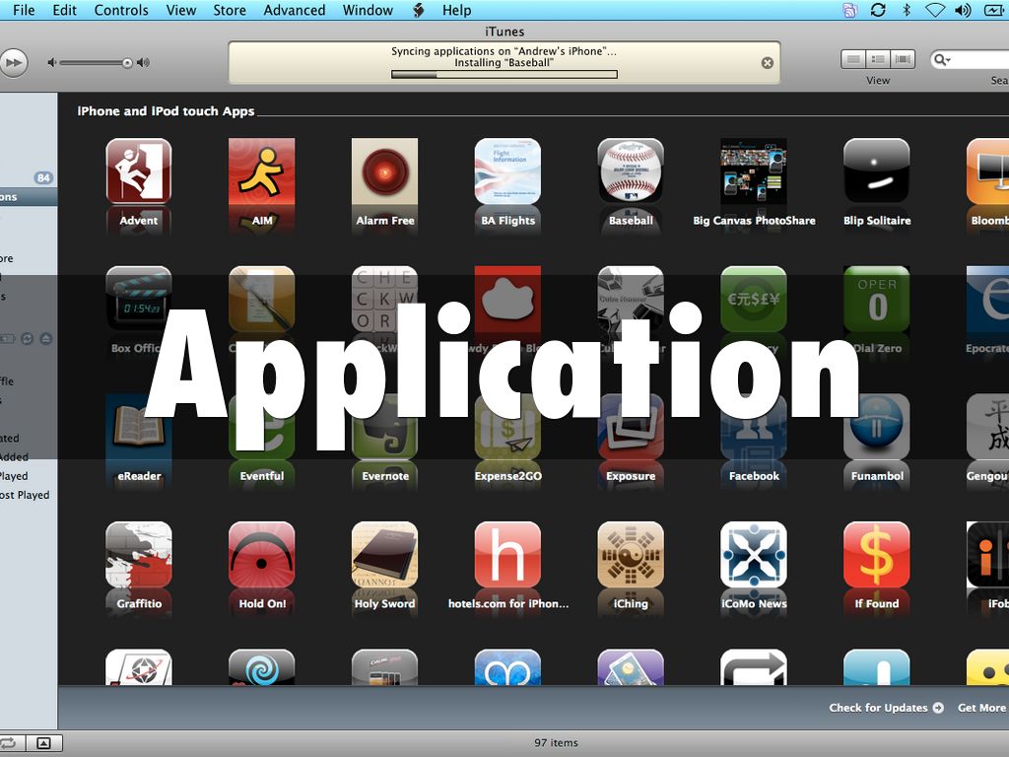Choose the hotels.com app icon
The width and height of the screenshot is (1009, 757).
pyautogui.click(x=507, y=555)
